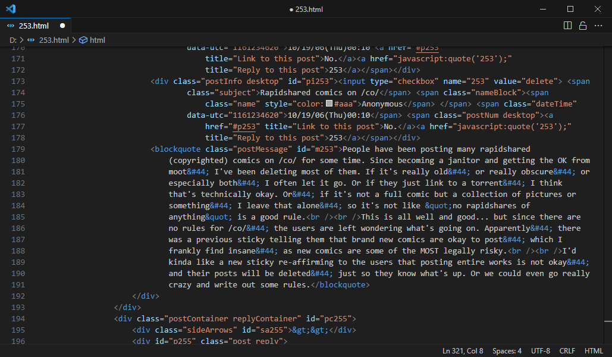The height and width of the screenshot is (357, 612).
Task: Open the 253.html breadcrumb dropdown
Action: click(54, 40)
